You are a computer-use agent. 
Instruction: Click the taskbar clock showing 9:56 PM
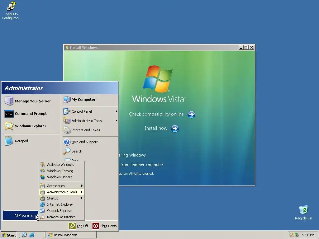point(308,235)
